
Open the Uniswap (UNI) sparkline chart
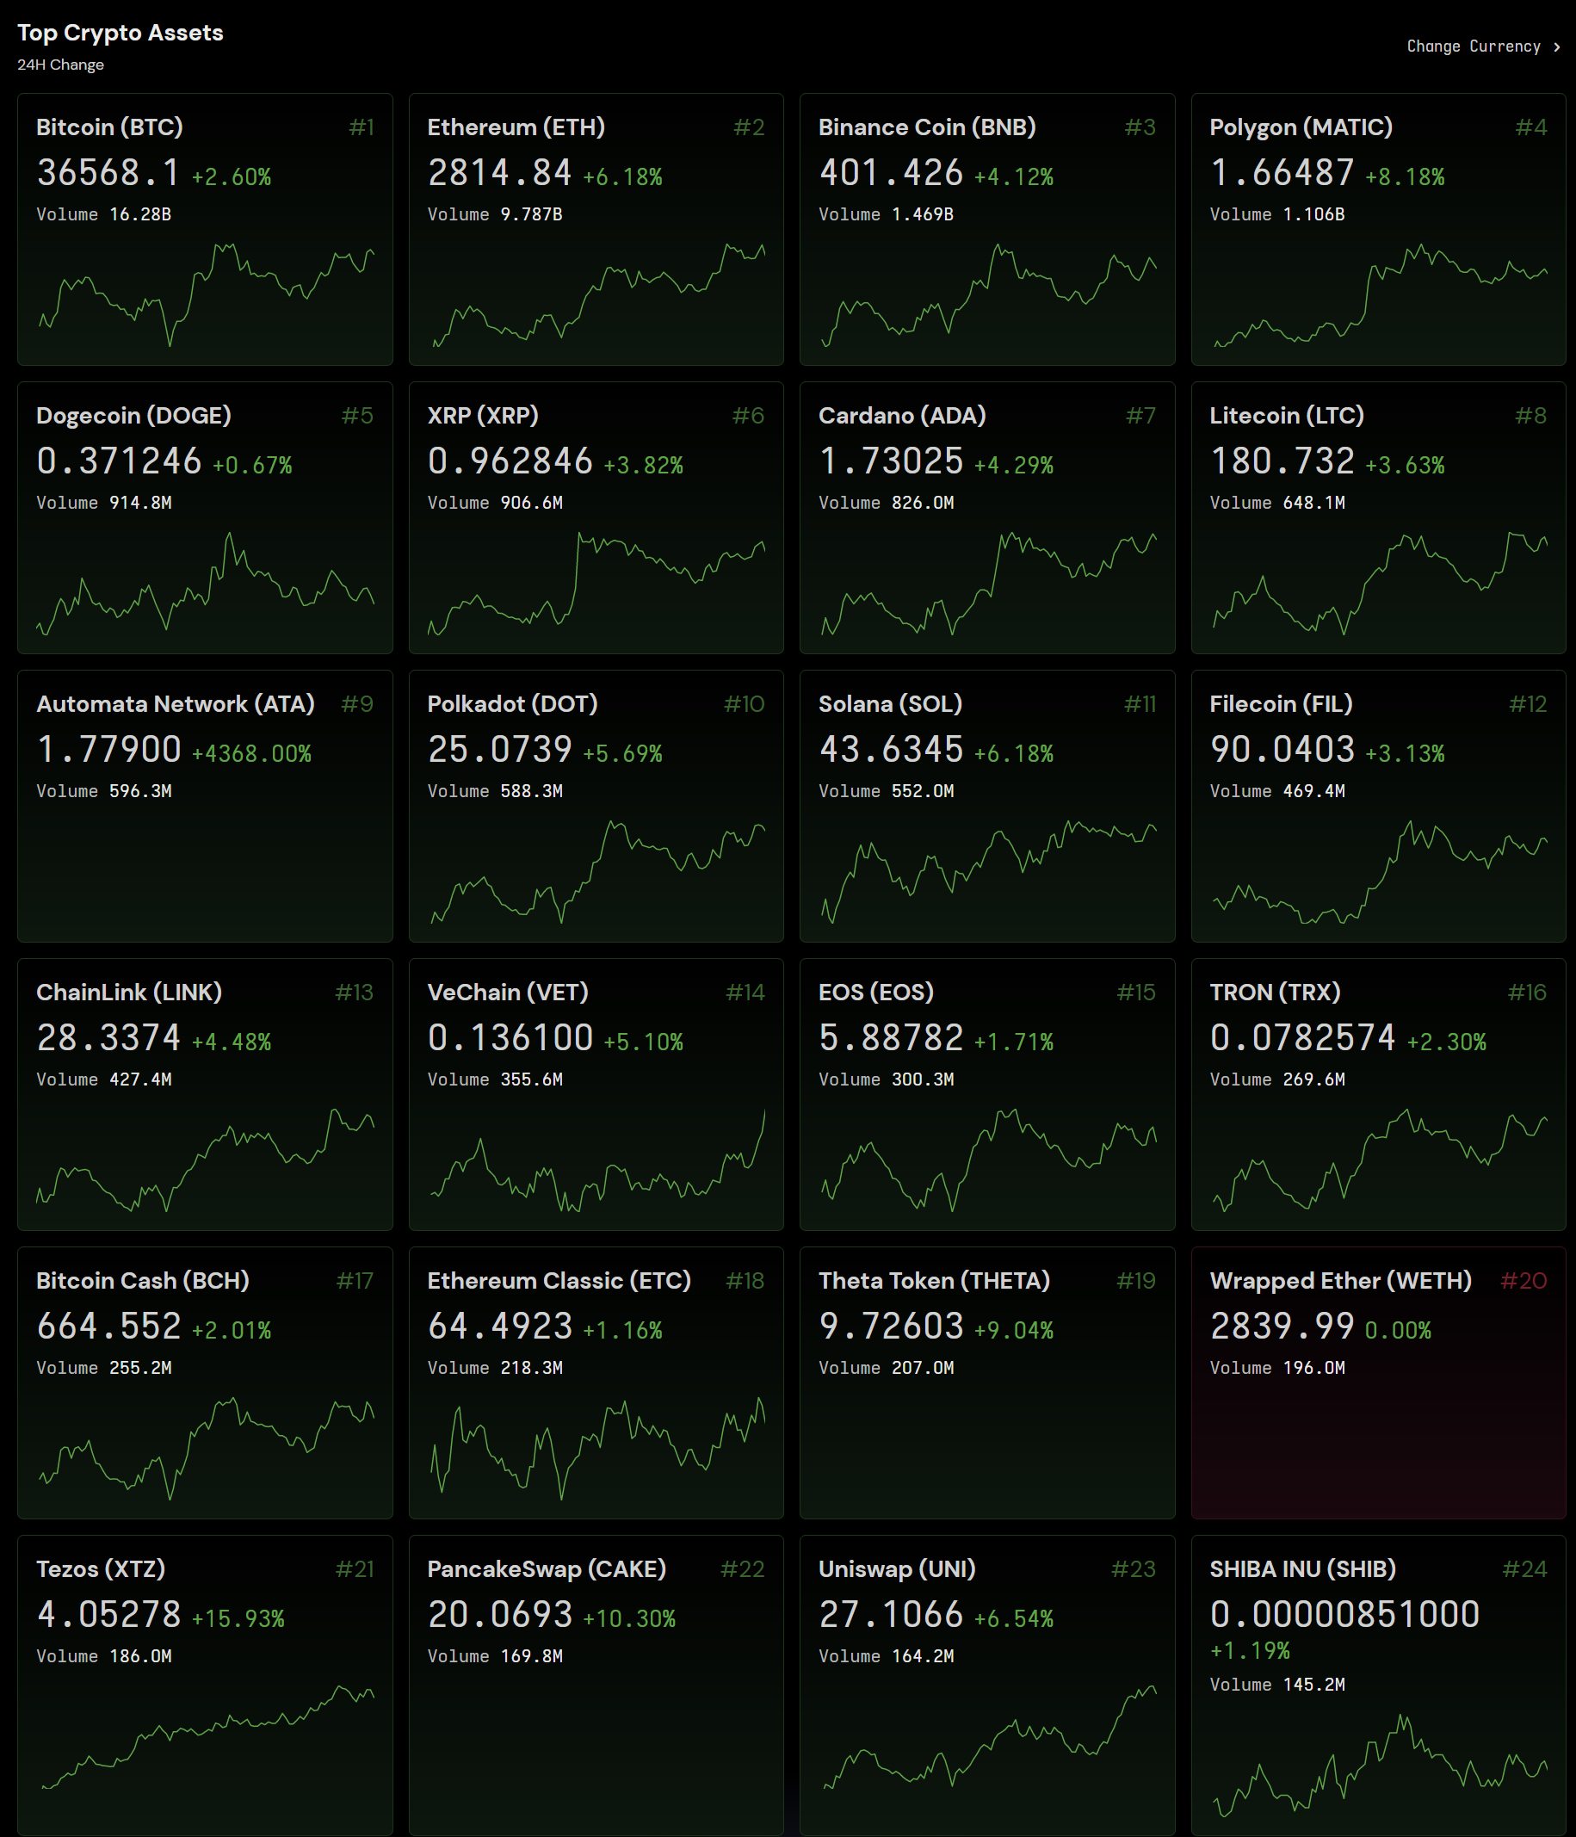point(987,1736)
